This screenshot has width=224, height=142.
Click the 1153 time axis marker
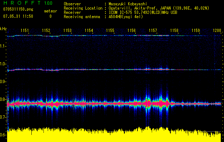(x=67, y=31)
